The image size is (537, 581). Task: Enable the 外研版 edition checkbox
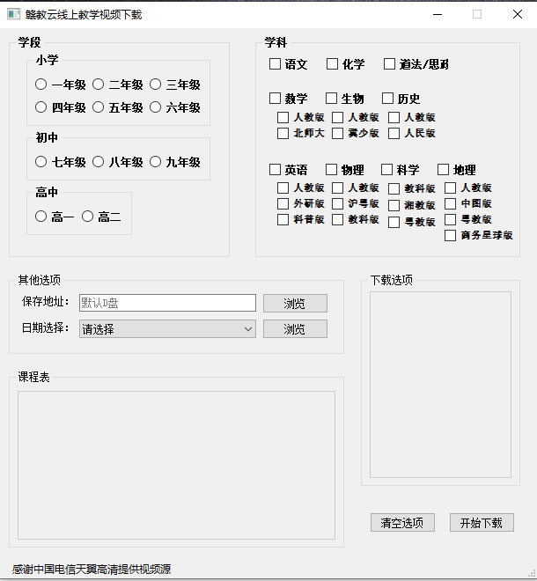pos(283,204)
